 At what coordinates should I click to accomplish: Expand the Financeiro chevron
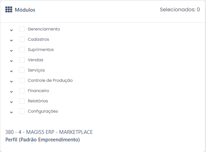[11, 92]
